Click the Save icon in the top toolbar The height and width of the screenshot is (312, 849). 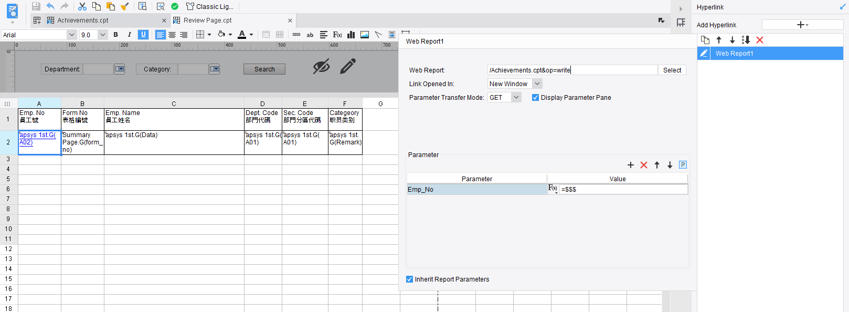tap(36, 6)
